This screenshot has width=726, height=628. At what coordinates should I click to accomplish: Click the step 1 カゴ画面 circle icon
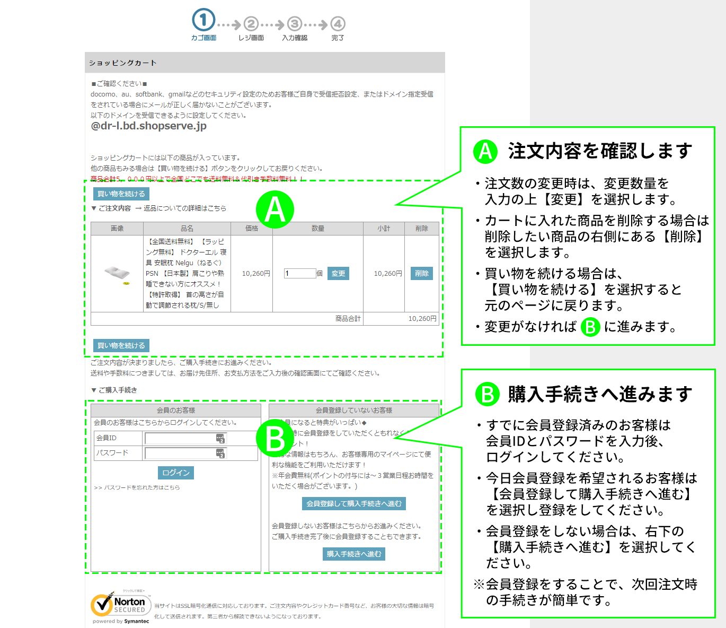click(203, 20)
